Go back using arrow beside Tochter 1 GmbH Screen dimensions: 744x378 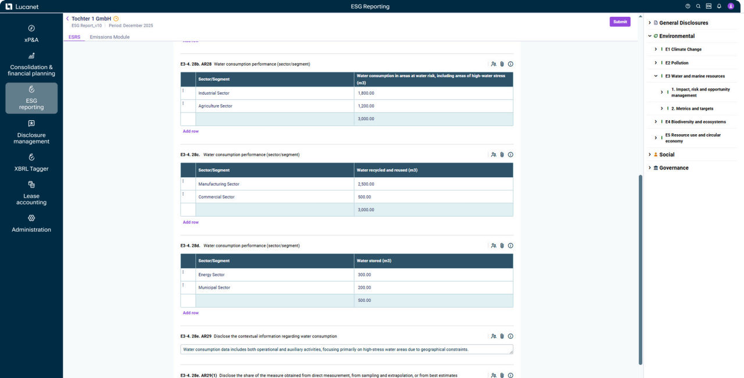(x=67, y=19)
